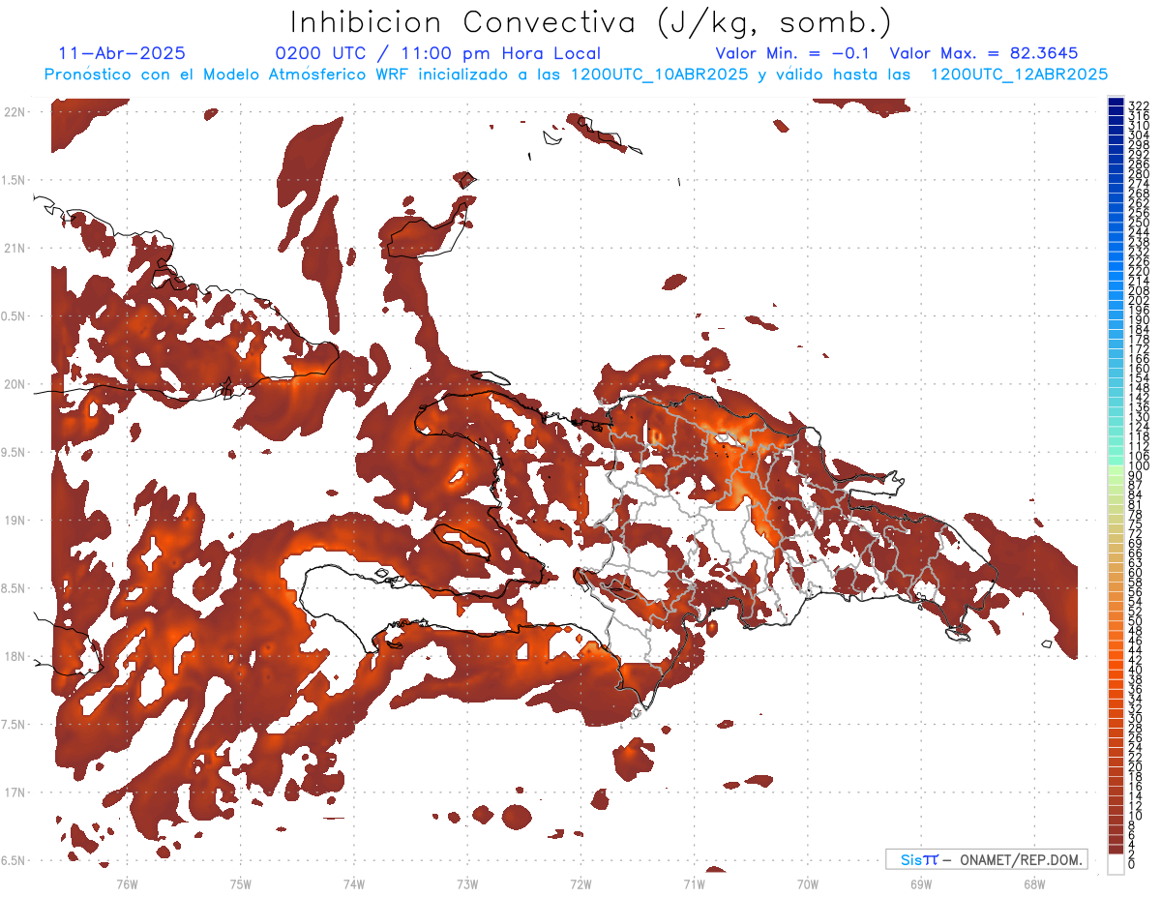
Task: Click the title 'Inhibicion Convectiva (J/kg, somb.)'
Action: point(591,23)
